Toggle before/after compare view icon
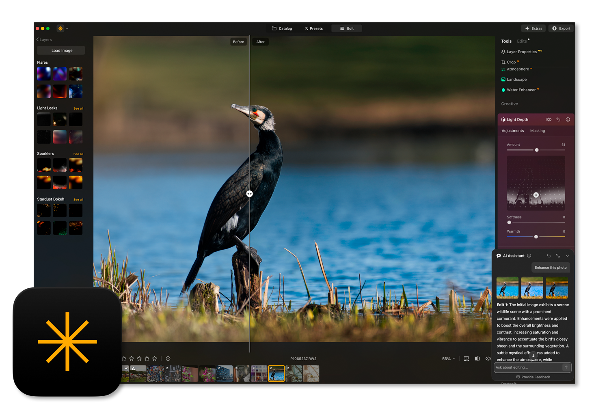 pos(477,358)
